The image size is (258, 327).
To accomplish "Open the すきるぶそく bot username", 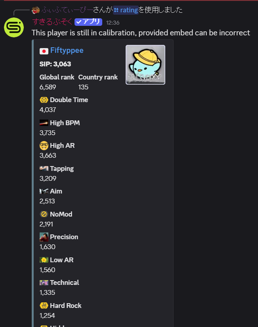I will tap(52, 22).
